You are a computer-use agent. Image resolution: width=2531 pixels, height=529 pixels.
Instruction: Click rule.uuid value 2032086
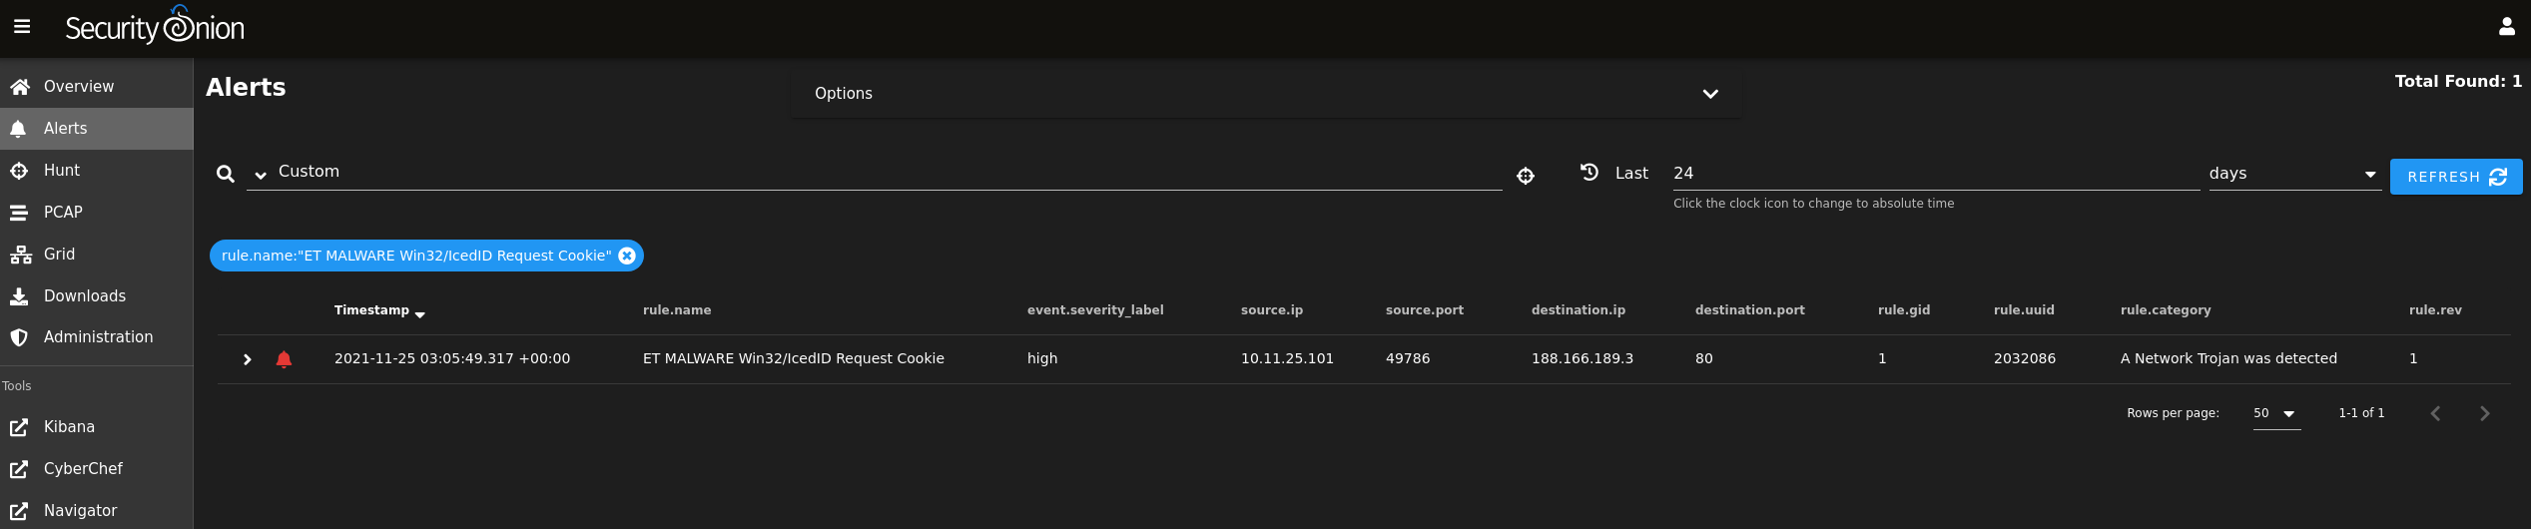point(2024,358)
